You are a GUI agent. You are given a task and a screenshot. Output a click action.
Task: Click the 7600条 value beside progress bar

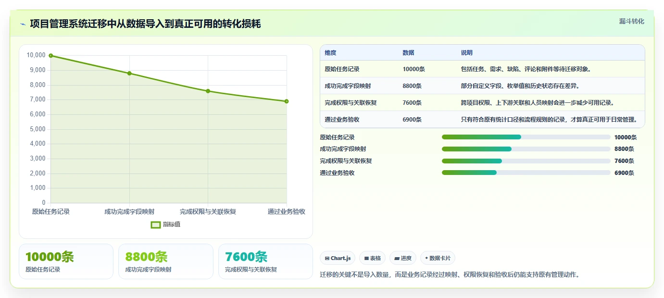(624, 161)
